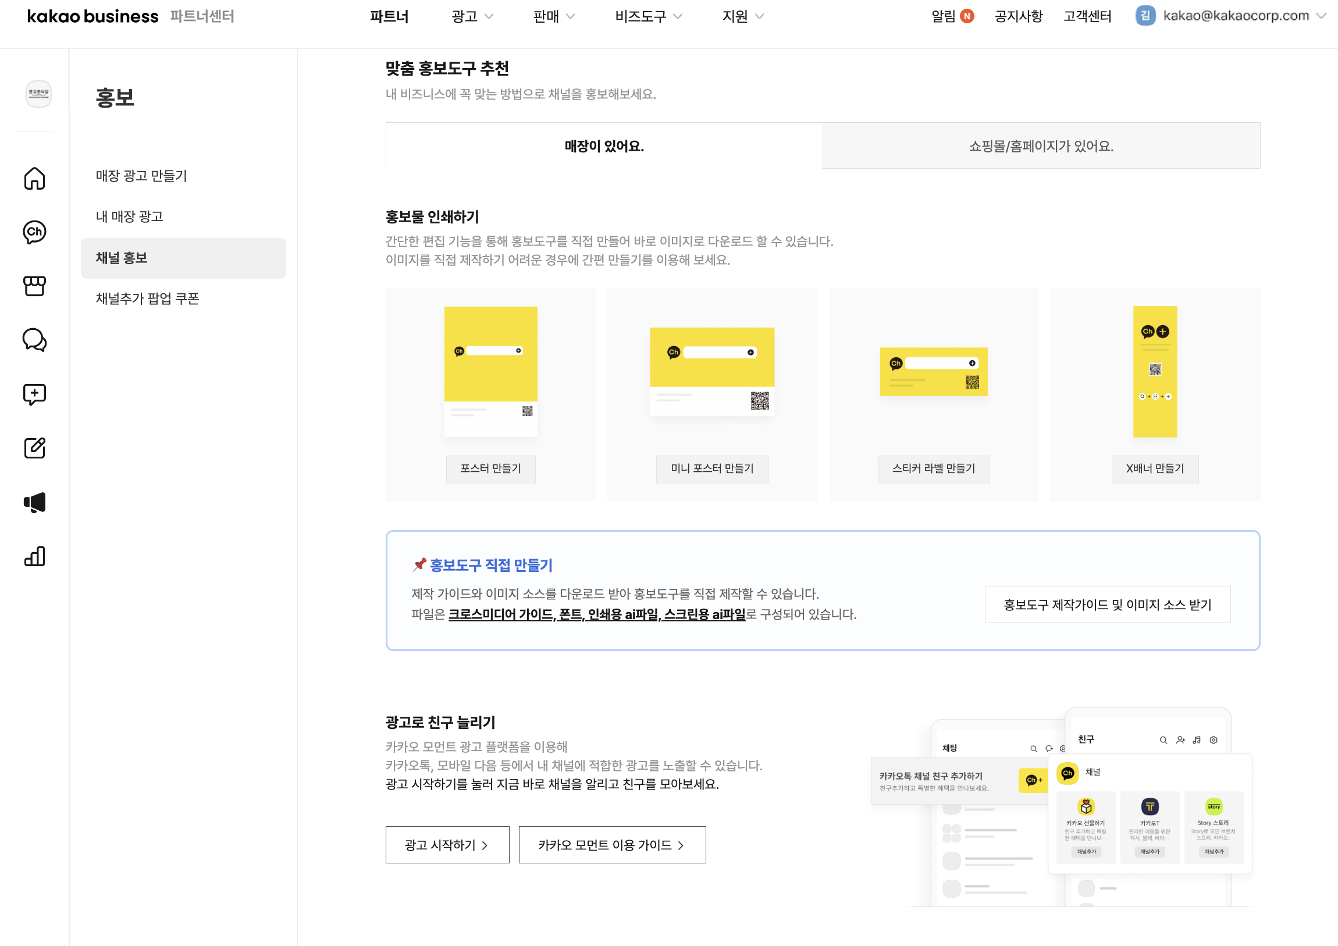Open the bar chart statistics icon
The height and width of the screenshot is (946, 1338).
[34, 556]
